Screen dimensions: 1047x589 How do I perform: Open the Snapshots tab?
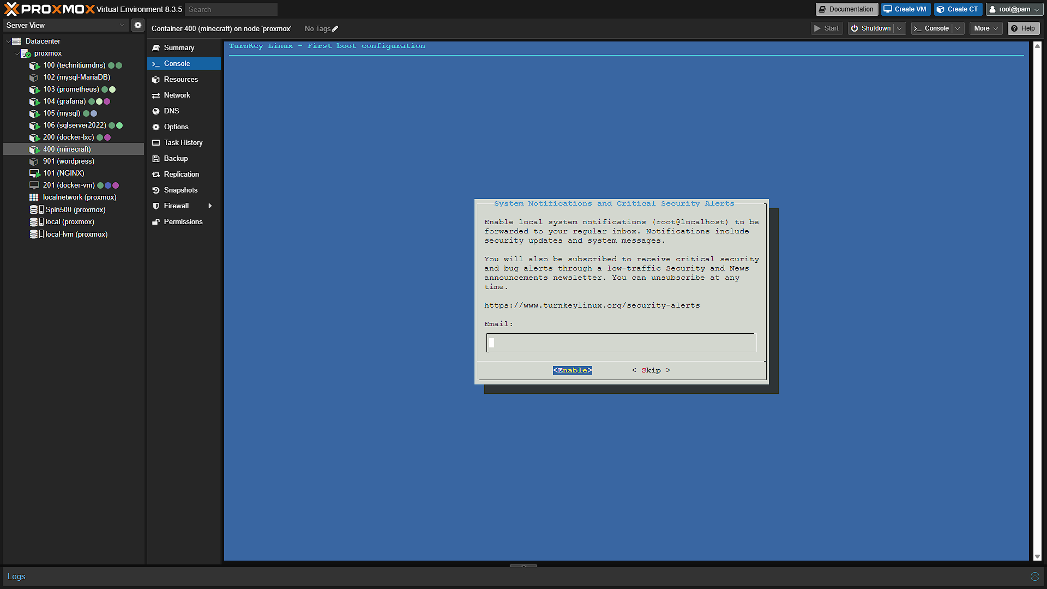point(184,190)
